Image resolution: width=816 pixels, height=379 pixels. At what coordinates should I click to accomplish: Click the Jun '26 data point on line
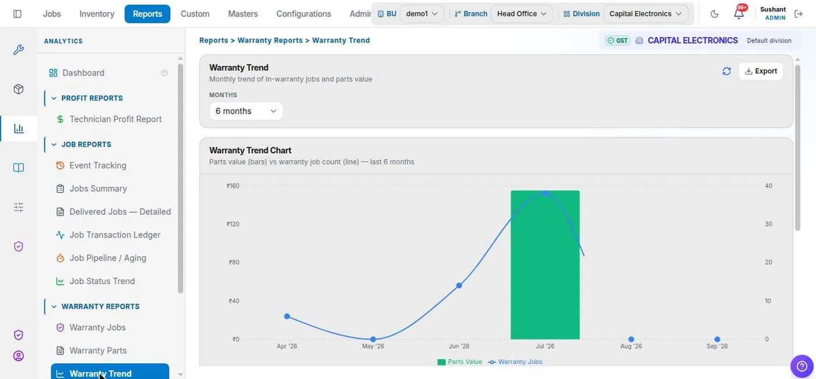click(459, 285)
